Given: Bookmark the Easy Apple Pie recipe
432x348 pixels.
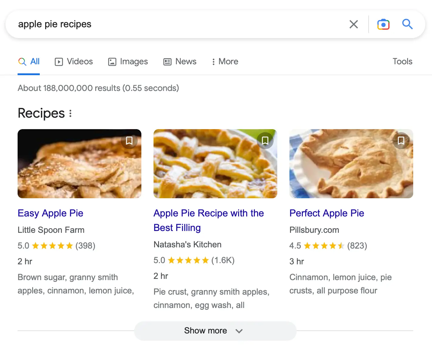Looking at the screenshot, I should click(129, 141).
